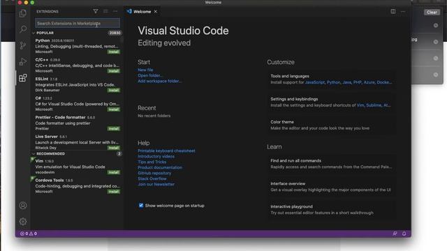
Task: Install Azure tools support link
Action: [369, 82]
